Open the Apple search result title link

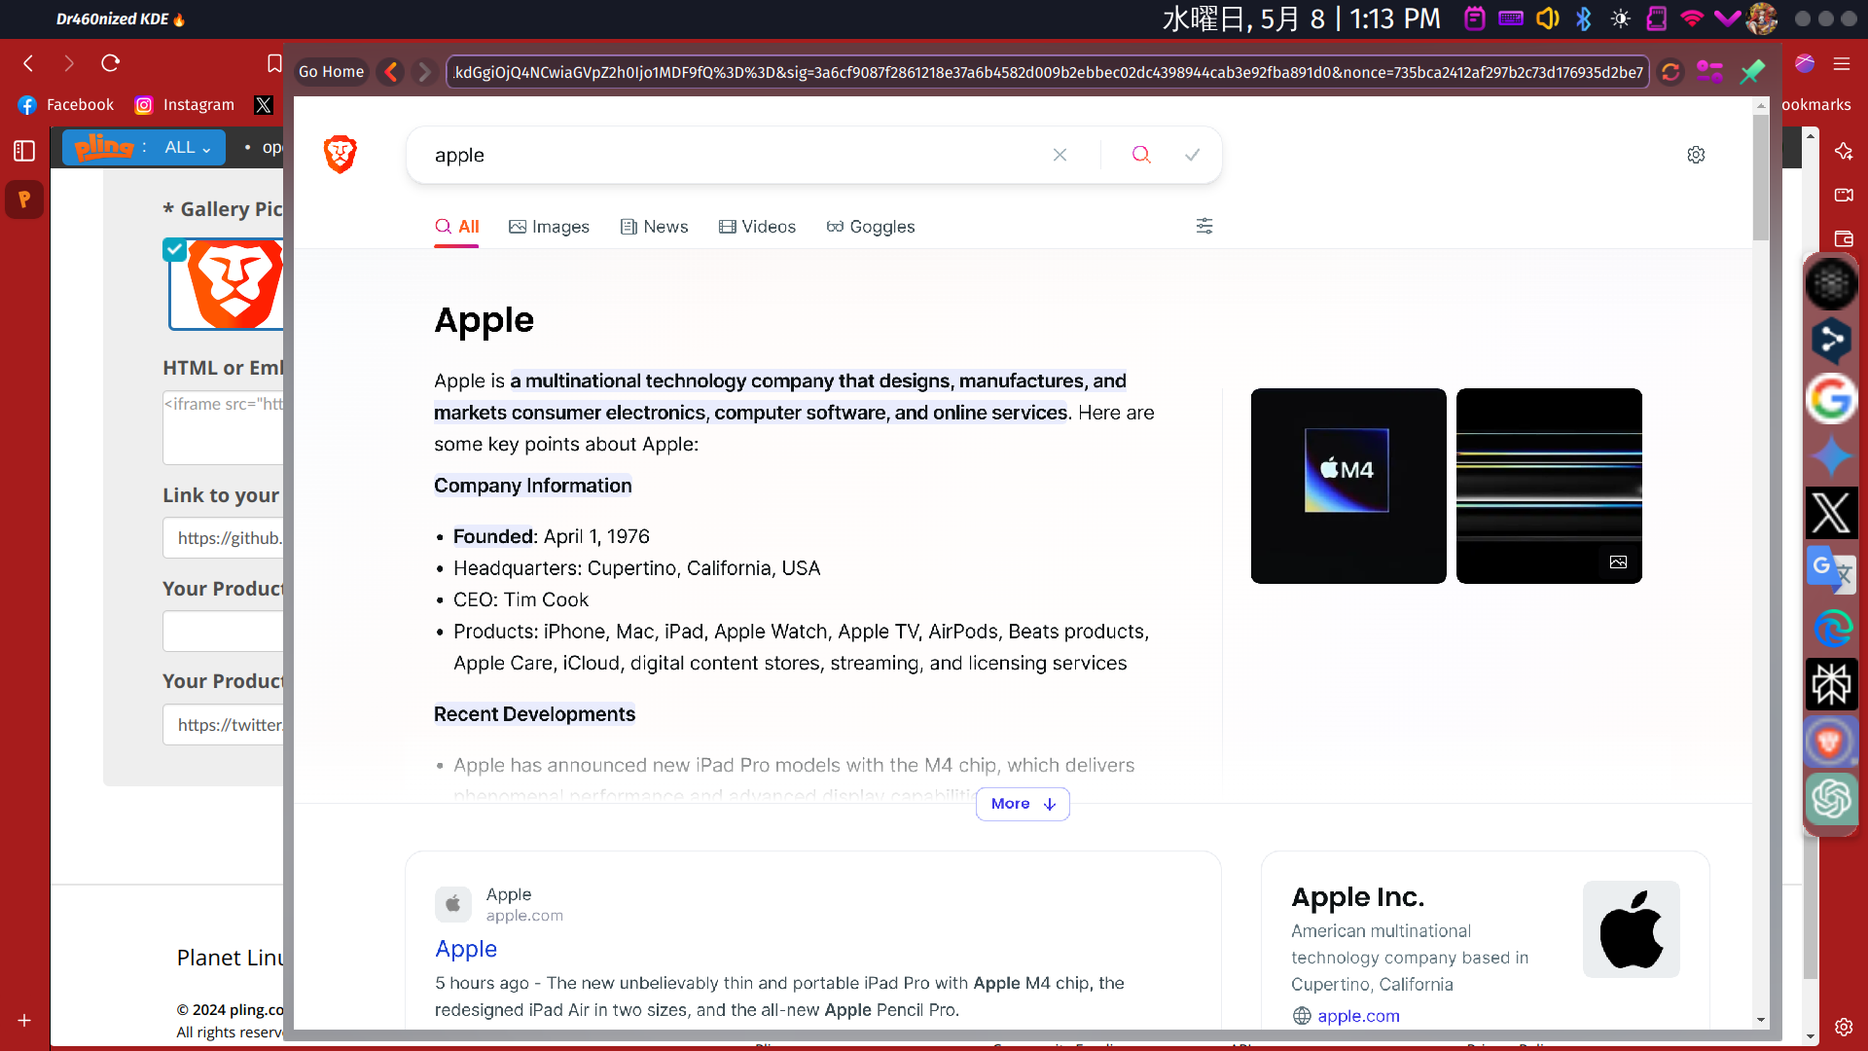tap(466, 949)
